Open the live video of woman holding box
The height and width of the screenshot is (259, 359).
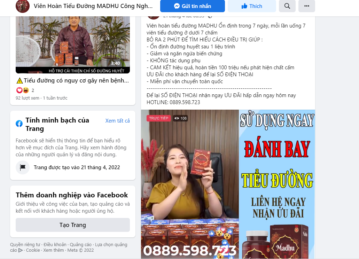click(x=190, y=184)
